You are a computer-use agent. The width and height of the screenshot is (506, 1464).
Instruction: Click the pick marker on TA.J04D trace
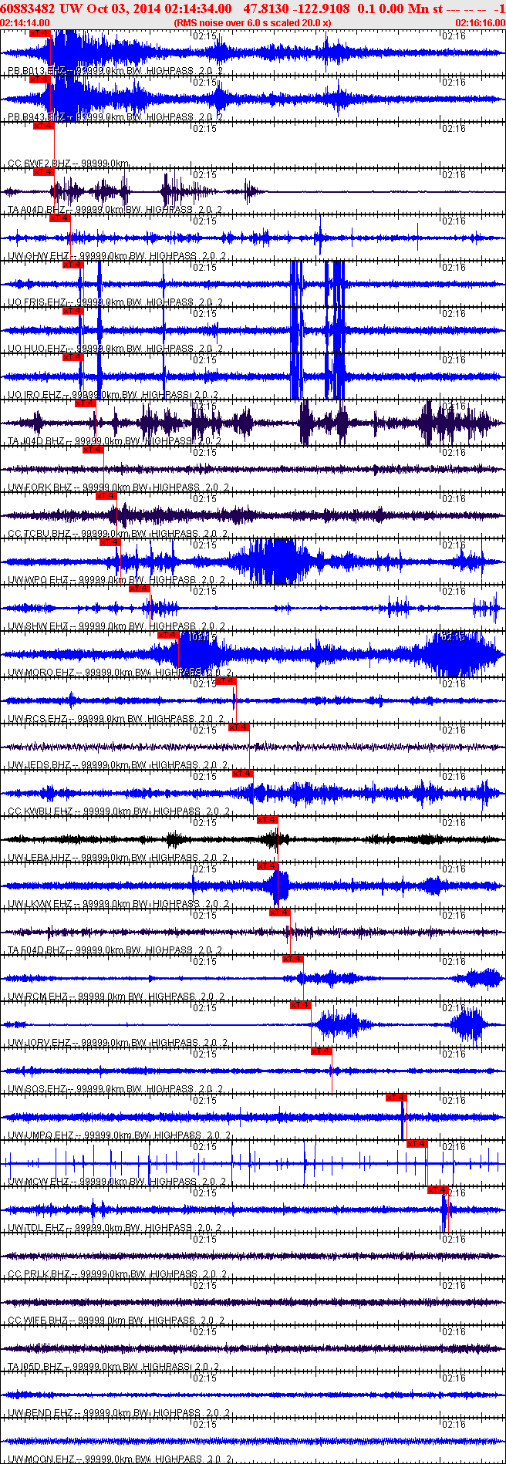tap(85, 403)
